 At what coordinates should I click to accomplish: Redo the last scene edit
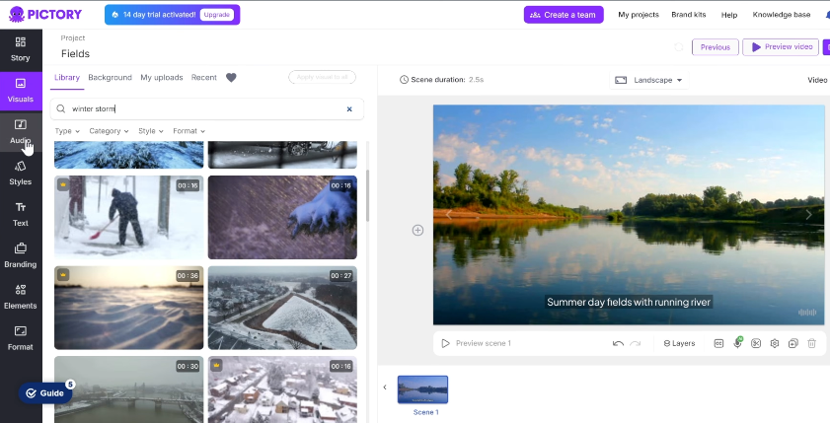click(636, 344)
